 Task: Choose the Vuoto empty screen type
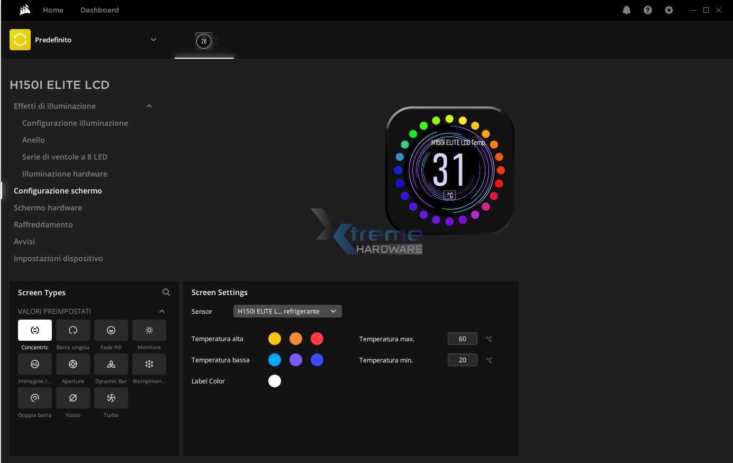click(x=73, y=398)
